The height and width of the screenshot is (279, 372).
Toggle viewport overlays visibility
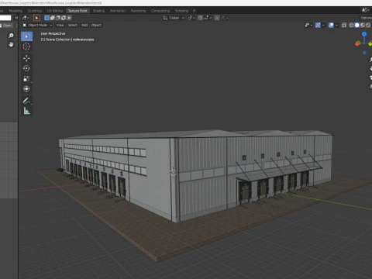click(x=331, y=25)
